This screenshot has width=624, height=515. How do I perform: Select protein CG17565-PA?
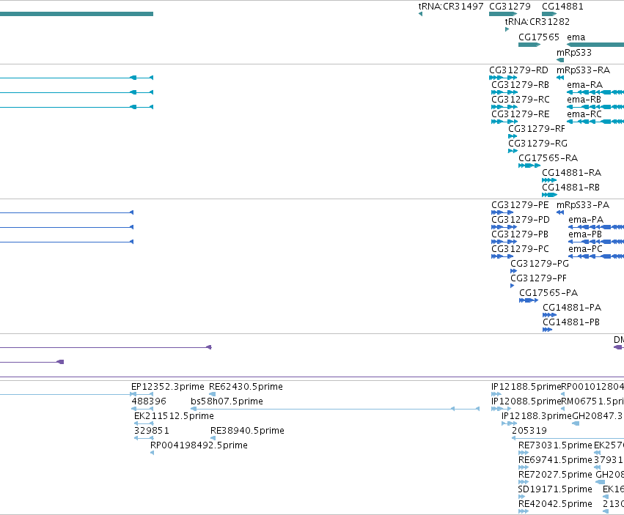(x=548, y=293)
